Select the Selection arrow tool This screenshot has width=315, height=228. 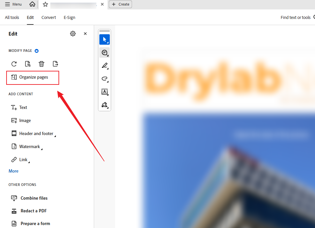point(104,39)
